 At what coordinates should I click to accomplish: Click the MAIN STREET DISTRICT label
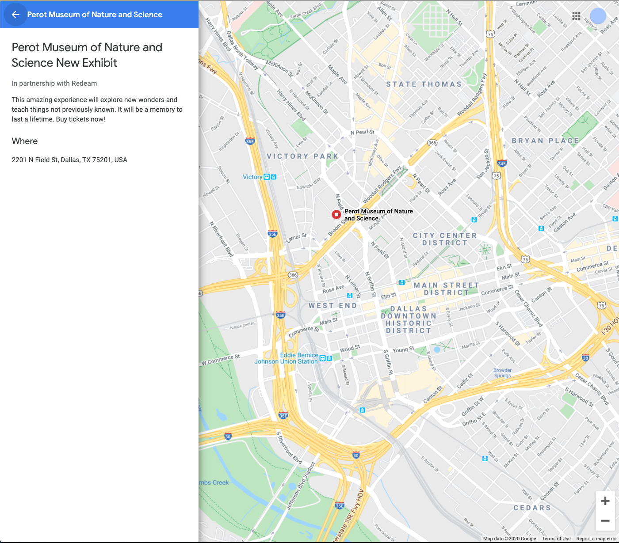point(446,289)
